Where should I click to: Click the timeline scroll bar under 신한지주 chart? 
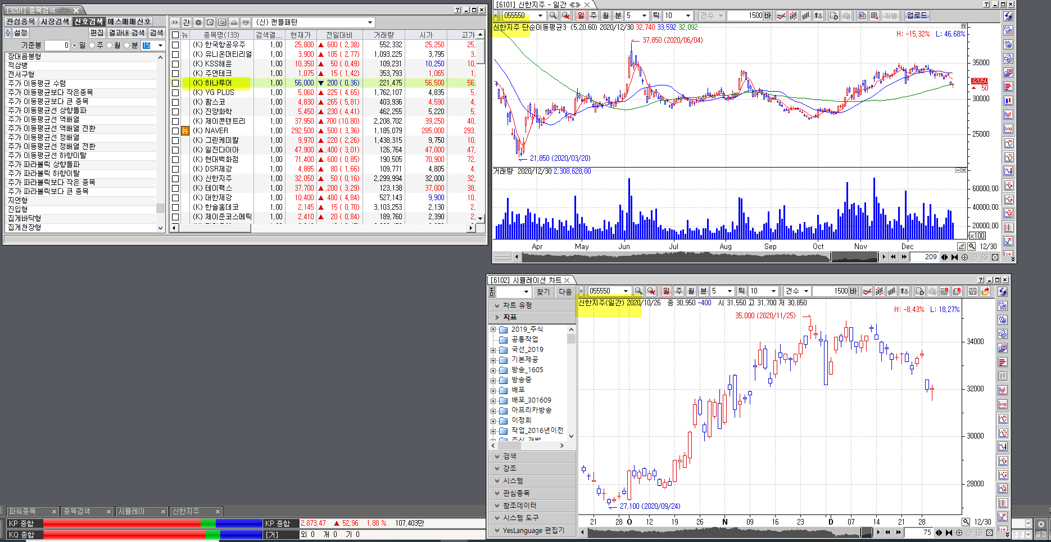point(674,257)
